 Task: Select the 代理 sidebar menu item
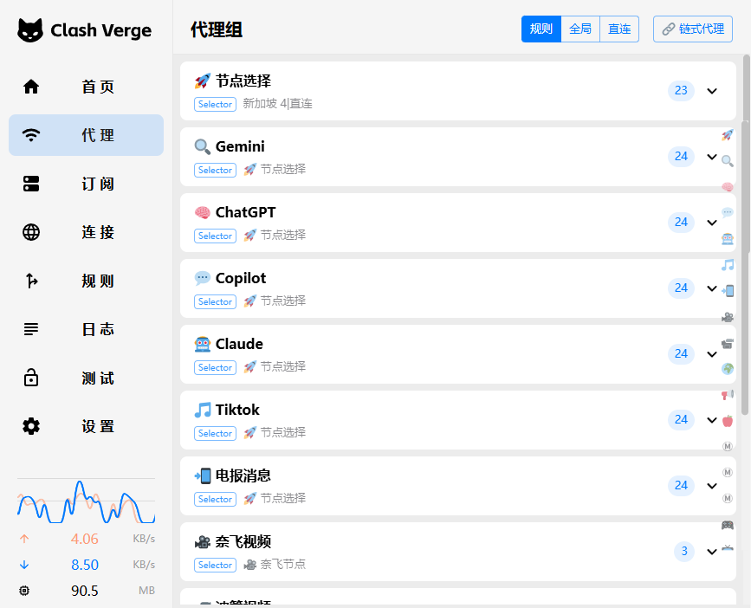pos(87,135)
